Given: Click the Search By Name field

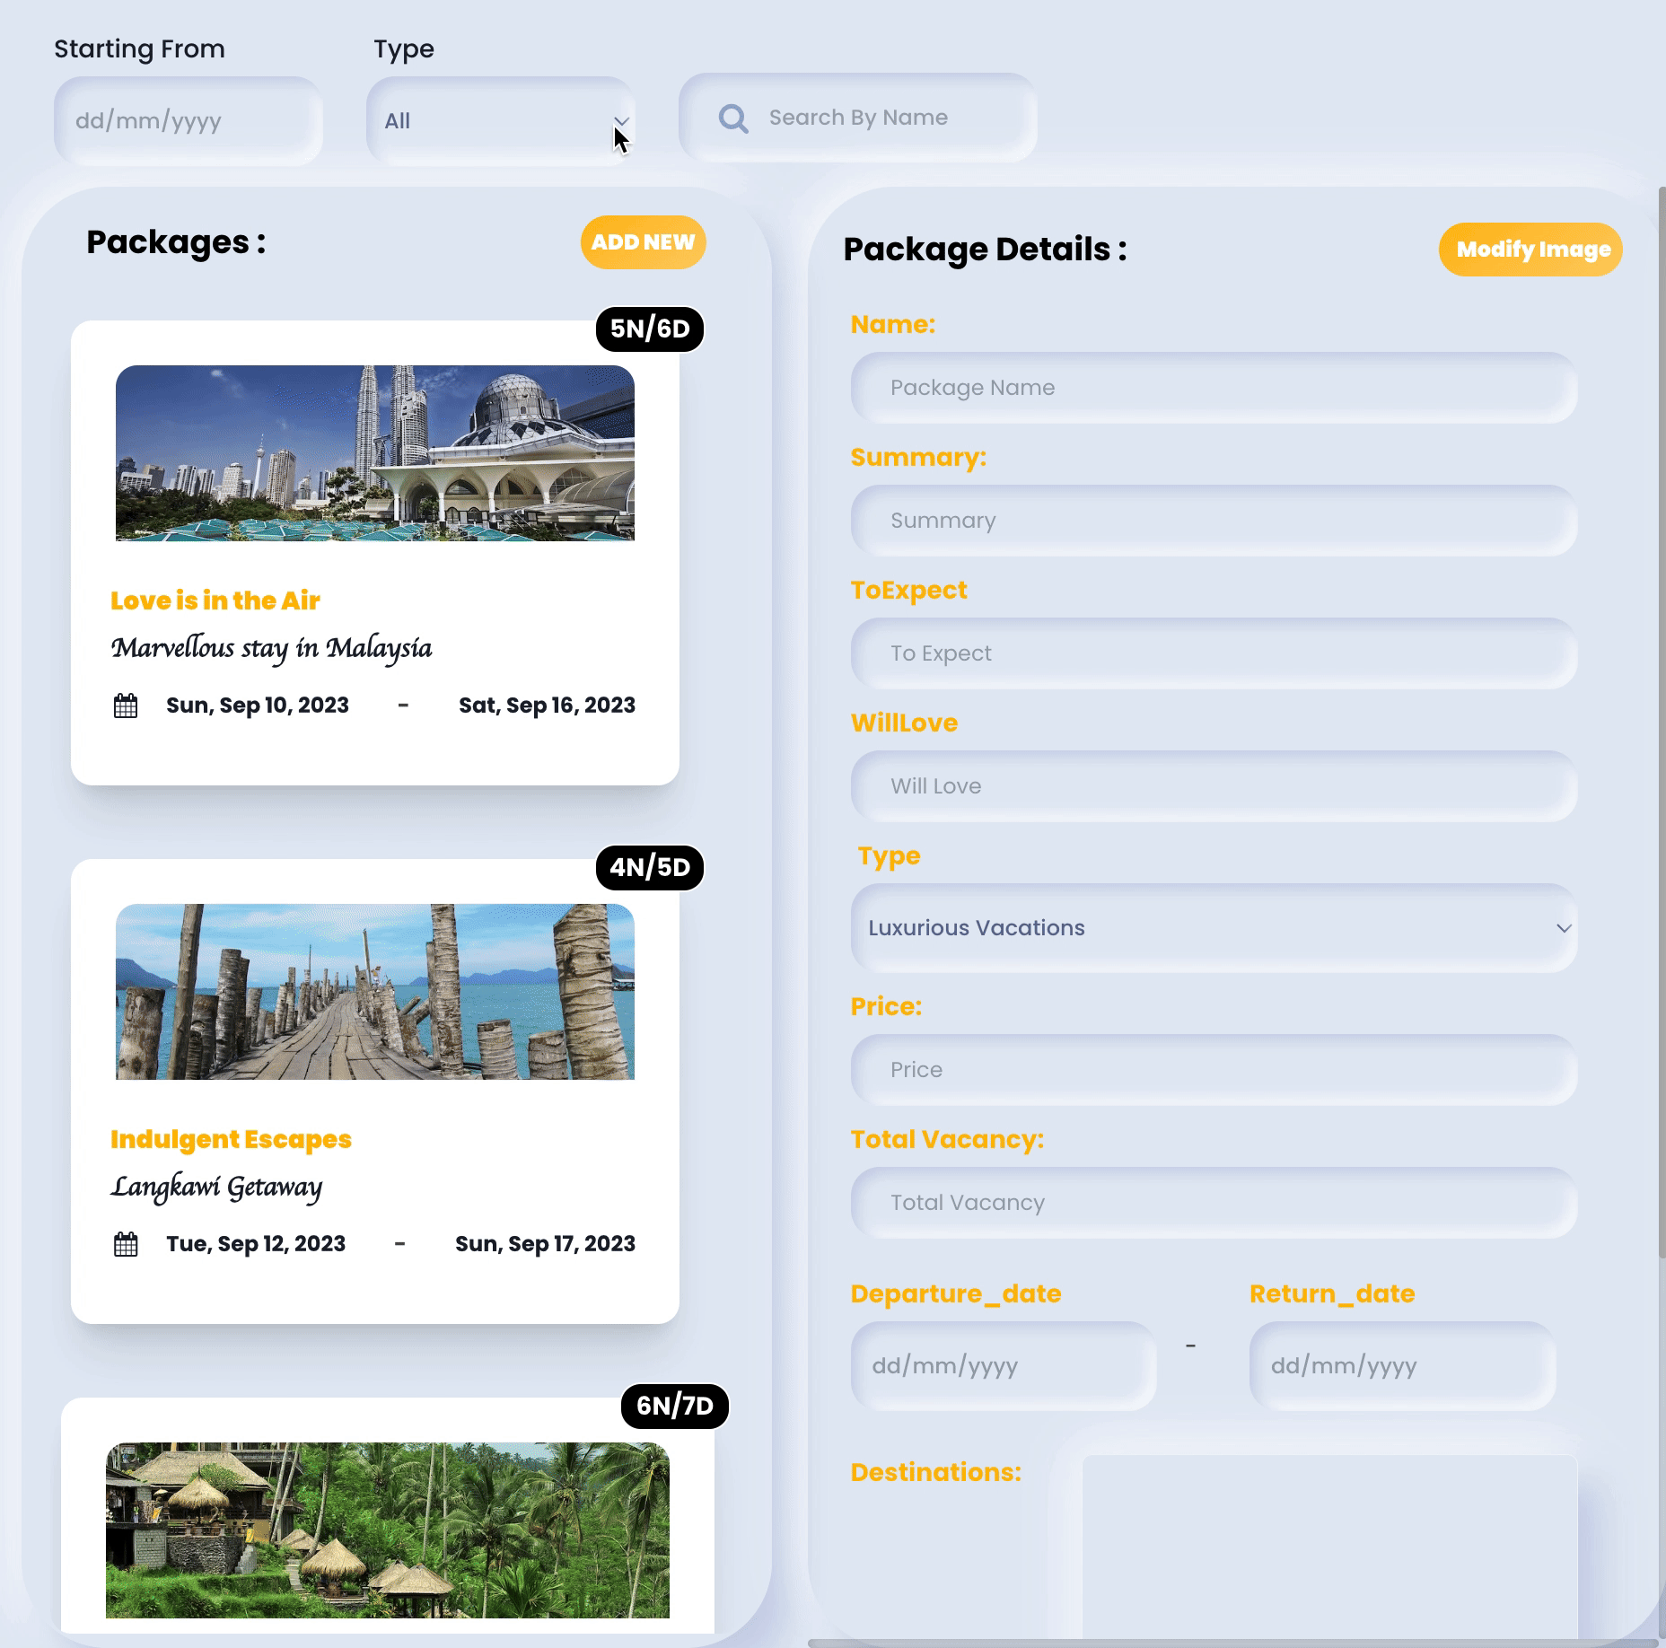Looking at the screenshot, I should (x=859, y=118).
